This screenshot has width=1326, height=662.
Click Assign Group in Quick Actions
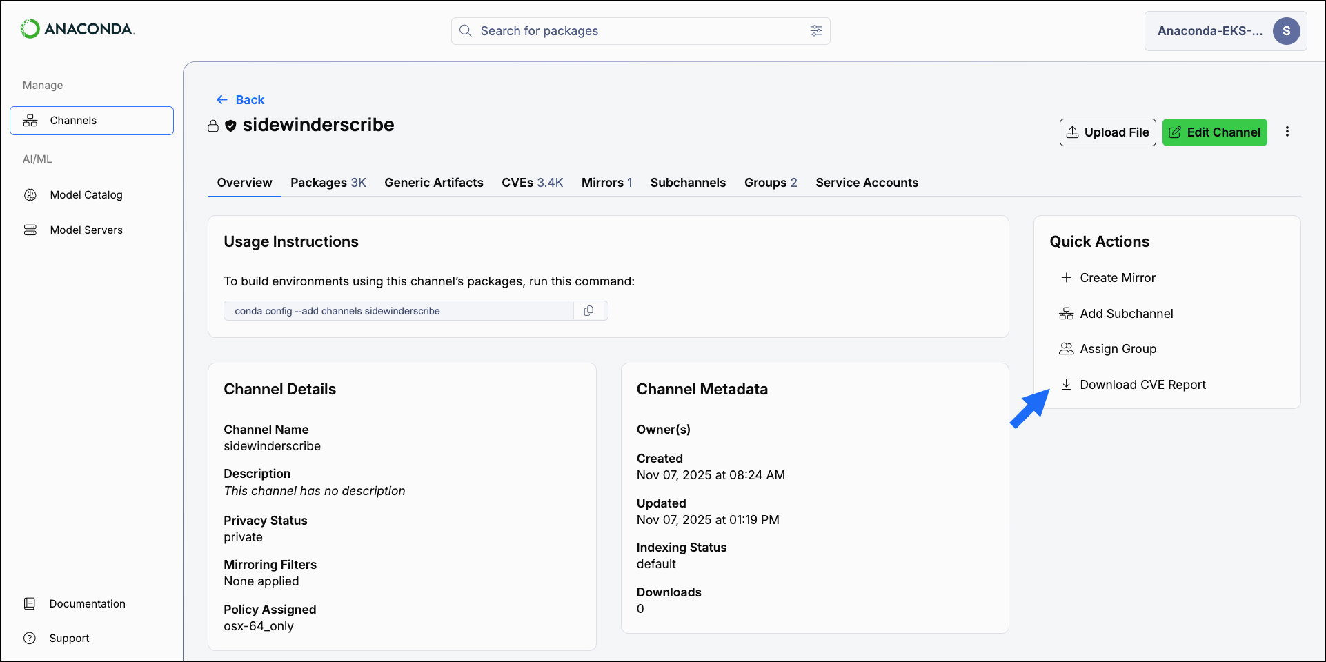coord(1118,348)
